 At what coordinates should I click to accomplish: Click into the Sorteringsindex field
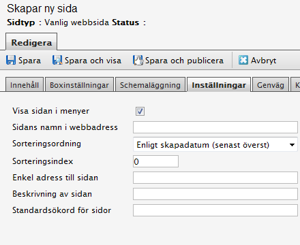[155, 161]
